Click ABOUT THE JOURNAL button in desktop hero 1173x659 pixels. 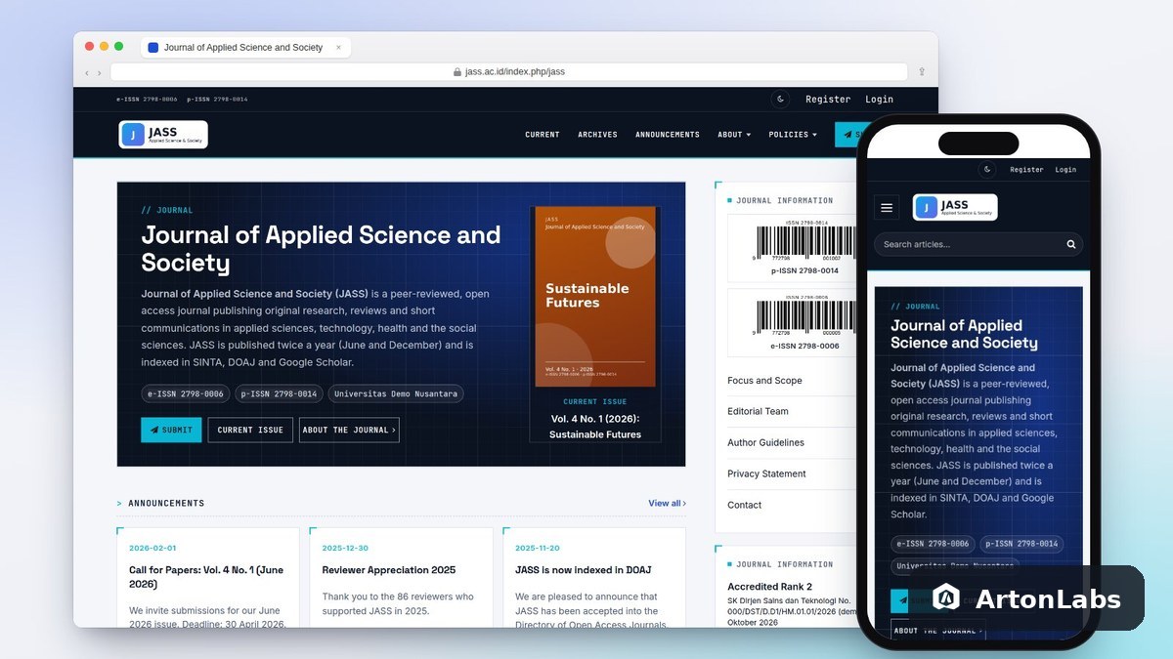349,430
